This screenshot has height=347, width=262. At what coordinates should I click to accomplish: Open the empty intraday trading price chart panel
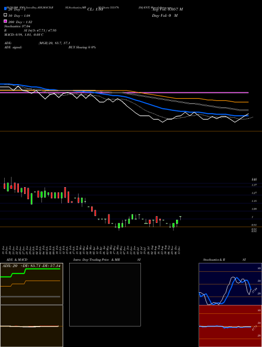coord(105,294)
